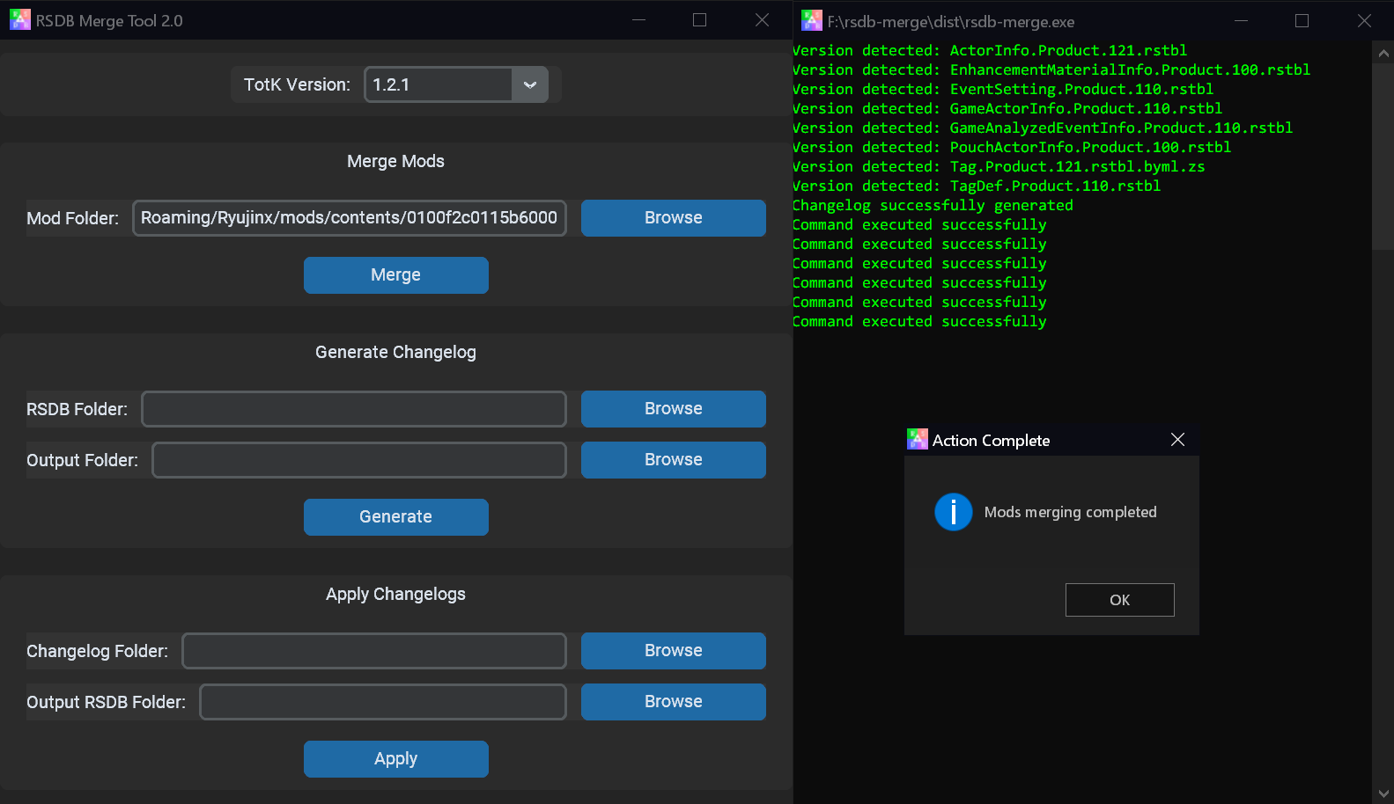Browse for the Mod Folder
Viewport: 1394px width, 804px height.
[674, 218]
